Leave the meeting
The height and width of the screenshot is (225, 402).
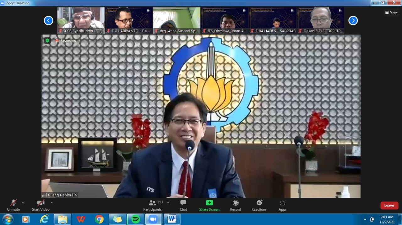click(x=389, y=205)
